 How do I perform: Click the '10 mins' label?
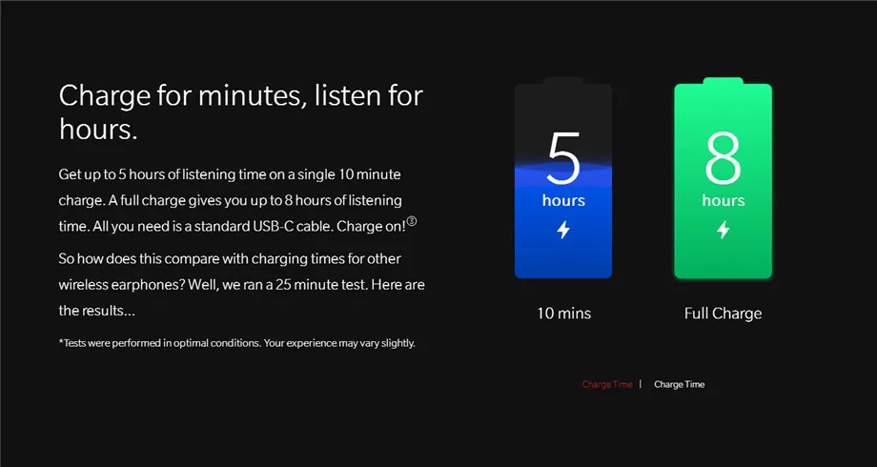pos(563,314)
